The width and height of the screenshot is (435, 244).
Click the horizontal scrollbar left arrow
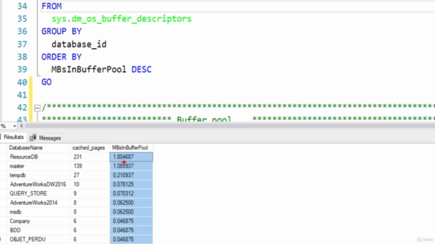pyautogui.click(x=21, y=126)
